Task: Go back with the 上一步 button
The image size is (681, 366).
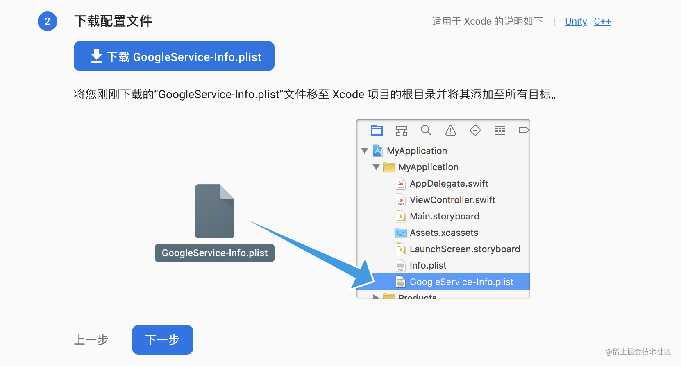Action: click(x=91, y=340)
